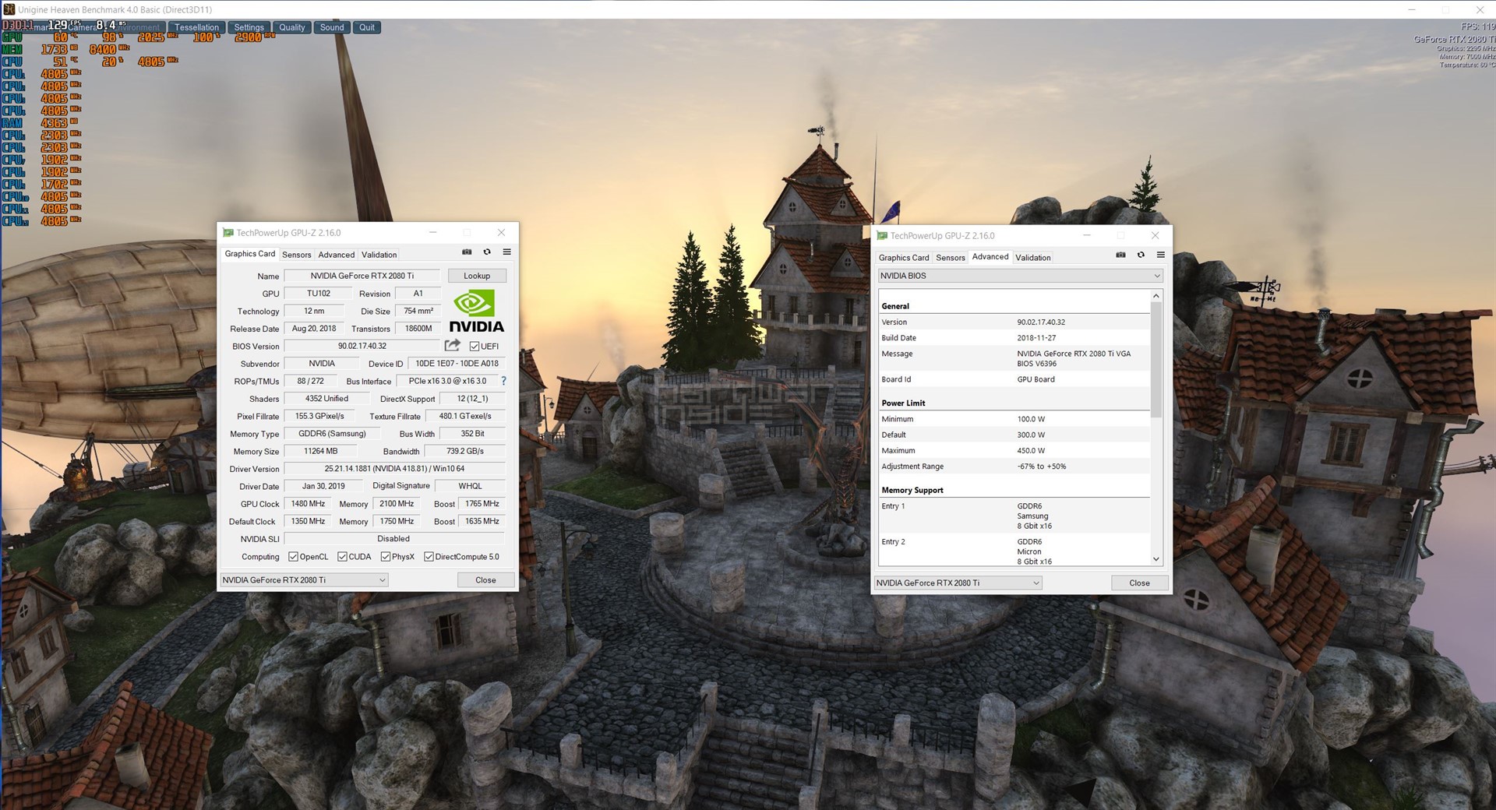Viewport: 1496px width, 810px height.
Task: Toggle the CUDA checkbox
Action: click(342, 557)
